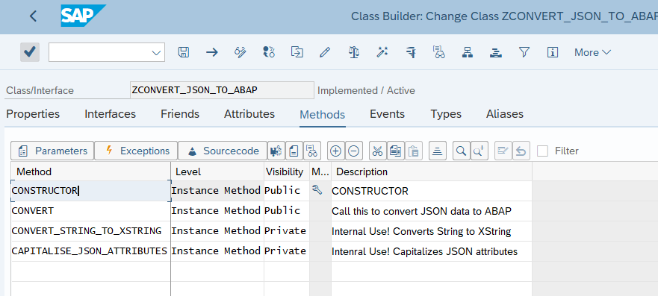The width and height of the screenshot is (658, 296).
Task: Click the Insert row plus icon
Action: [335, 151]
